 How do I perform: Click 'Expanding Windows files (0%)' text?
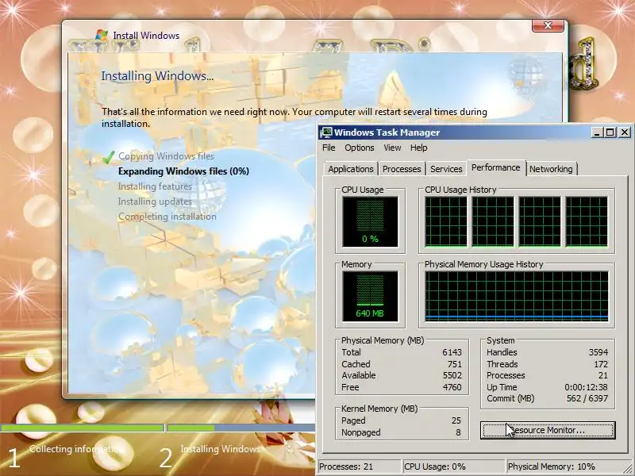[x=183, y=171]
